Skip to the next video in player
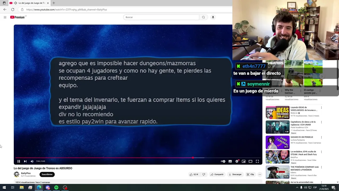The height and width of the screenshot is (191, 339). [25, 161]
